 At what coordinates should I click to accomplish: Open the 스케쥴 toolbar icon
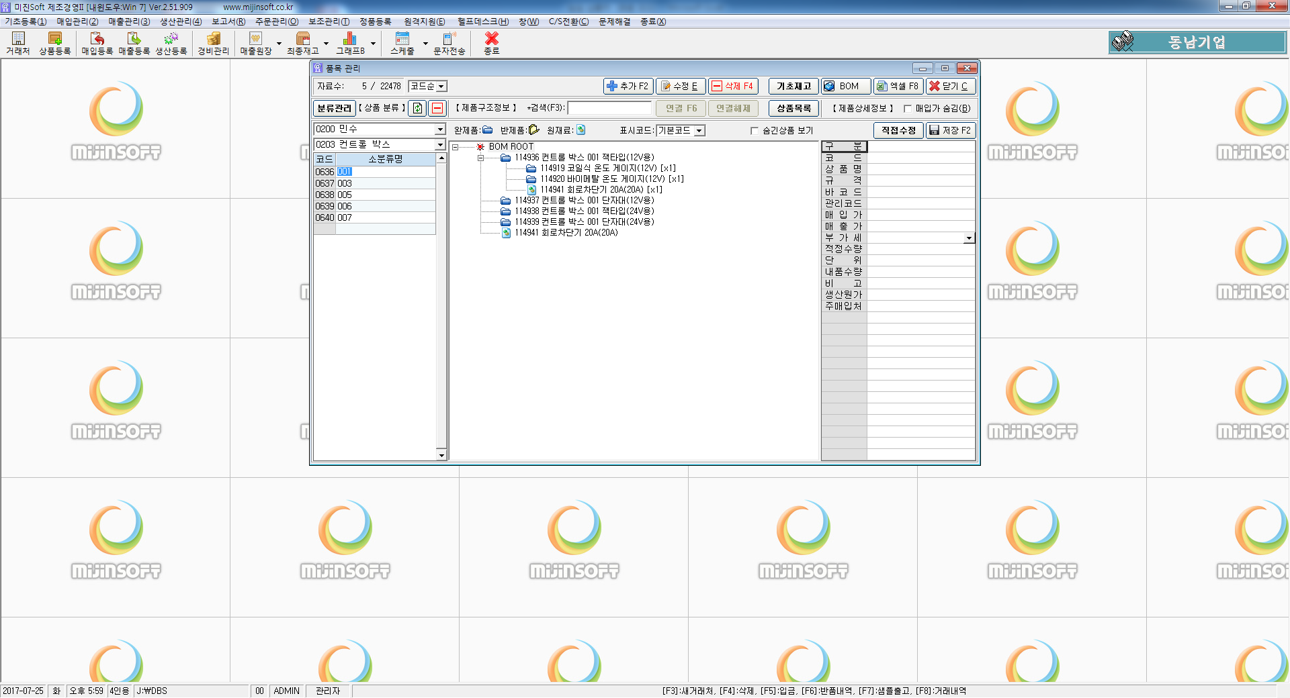pos(402,43)
